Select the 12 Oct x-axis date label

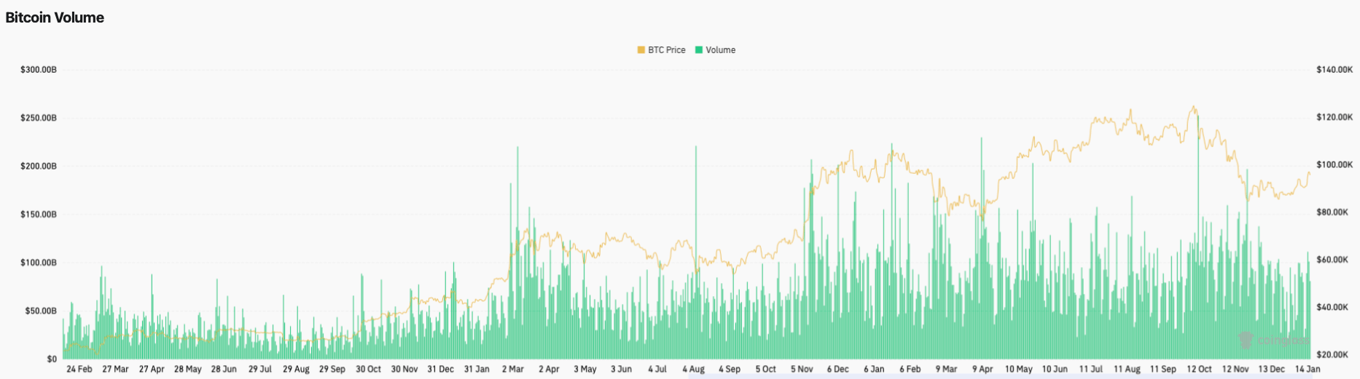1199,369
